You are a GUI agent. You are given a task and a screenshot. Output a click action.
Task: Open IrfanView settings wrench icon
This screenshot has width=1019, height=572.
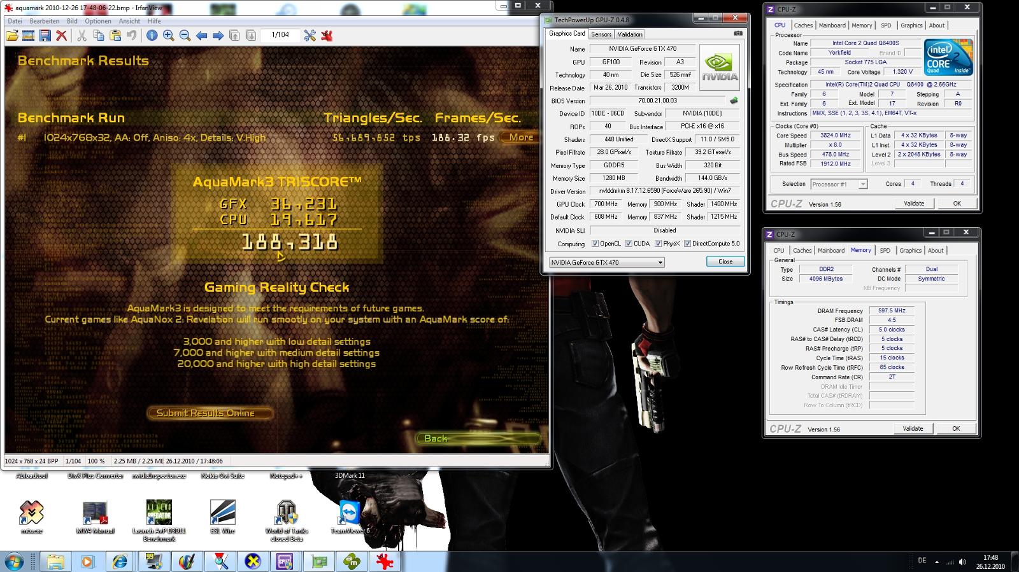point(310,36)
